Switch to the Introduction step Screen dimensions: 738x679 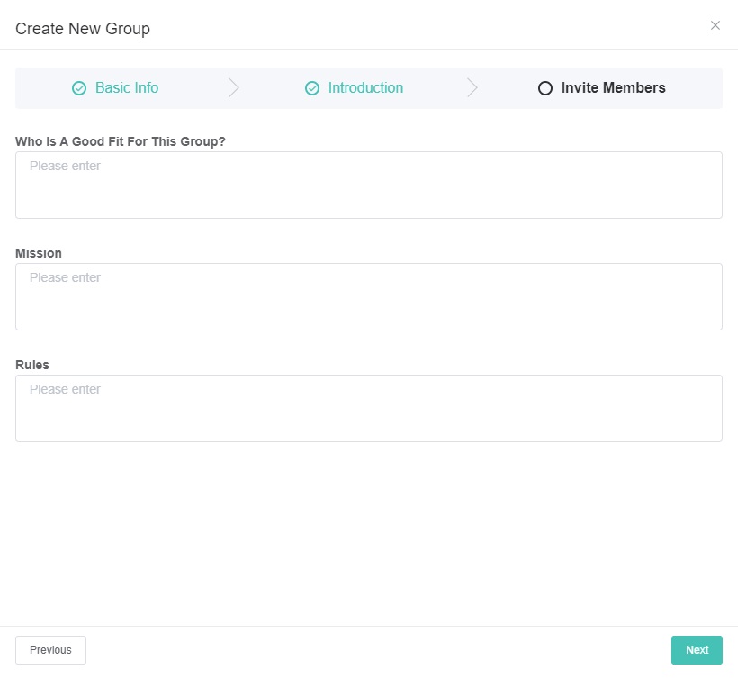tap(365, 88)
